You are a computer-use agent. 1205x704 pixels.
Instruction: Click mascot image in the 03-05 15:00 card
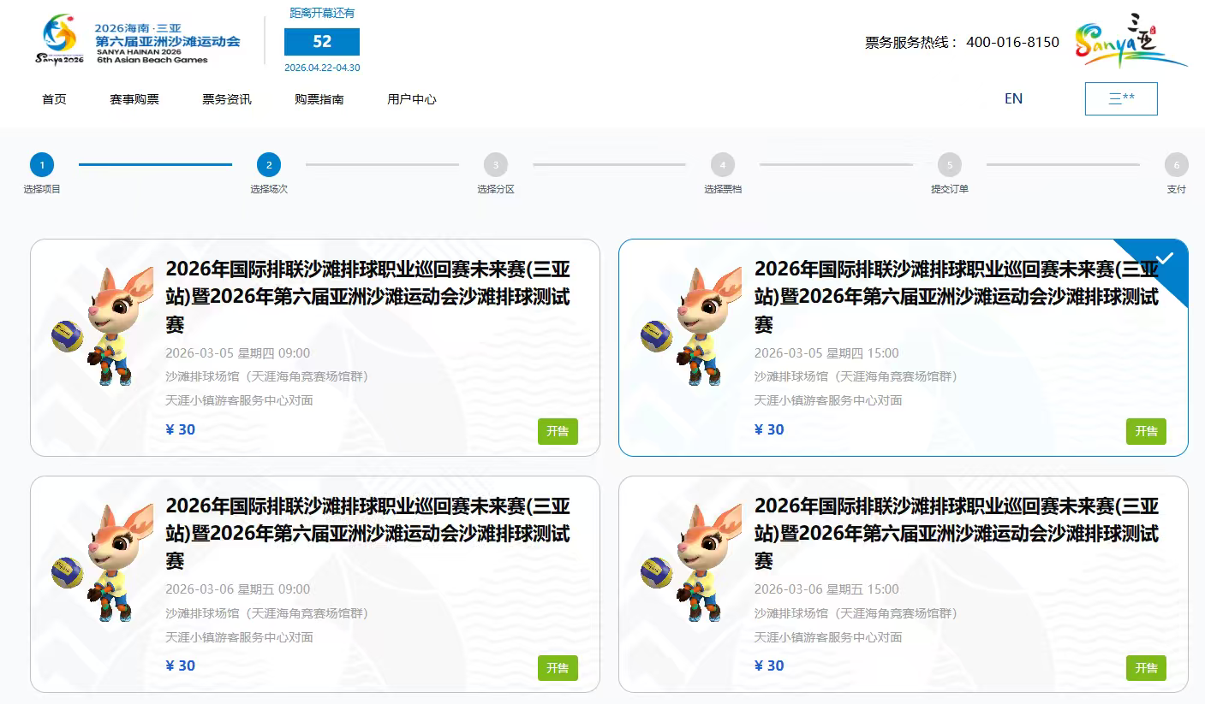[x=681, y=327]
